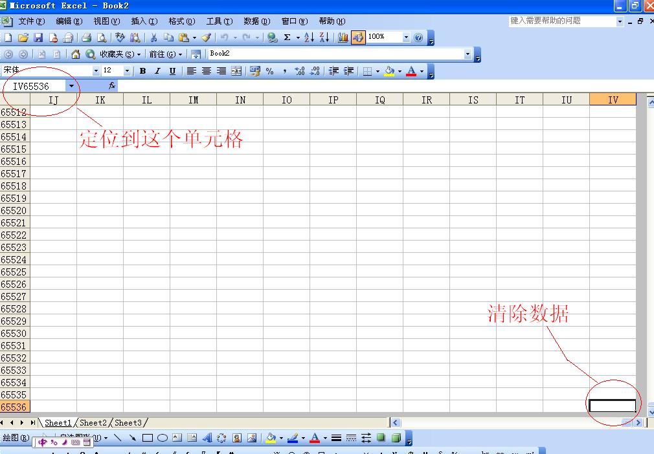This screenshot has width=654, height=454.
Task: Insert a text box from Drawing toolbar
Action: coord(177,438)
